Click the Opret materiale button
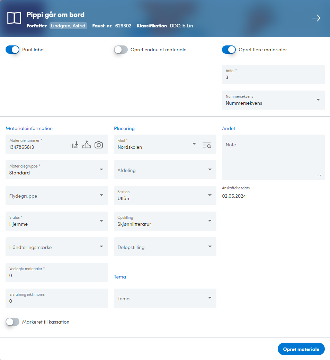Viewport: 330px width, 360px height. pyautogui.click(x=301, y=349)
